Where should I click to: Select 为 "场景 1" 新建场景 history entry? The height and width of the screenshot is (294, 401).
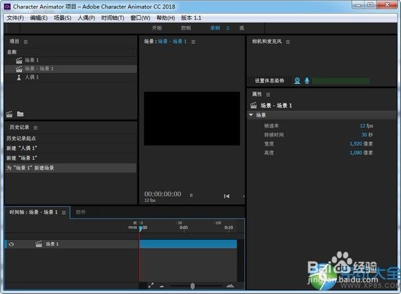tap(71, 168)
